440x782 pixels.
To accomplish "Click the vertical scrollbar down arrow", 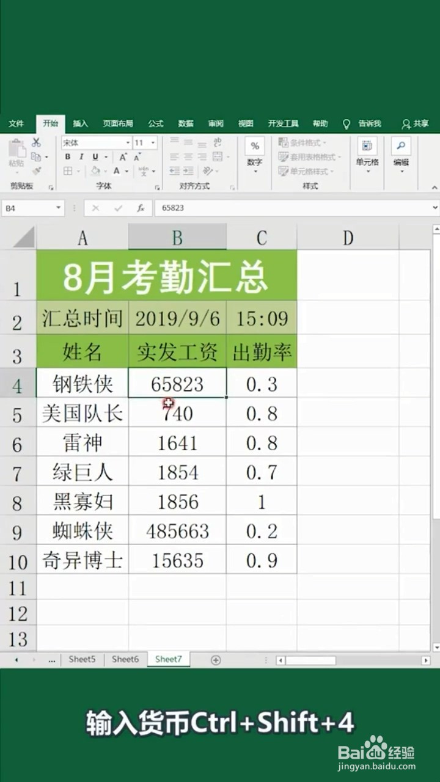I will [x=436, y=647].
